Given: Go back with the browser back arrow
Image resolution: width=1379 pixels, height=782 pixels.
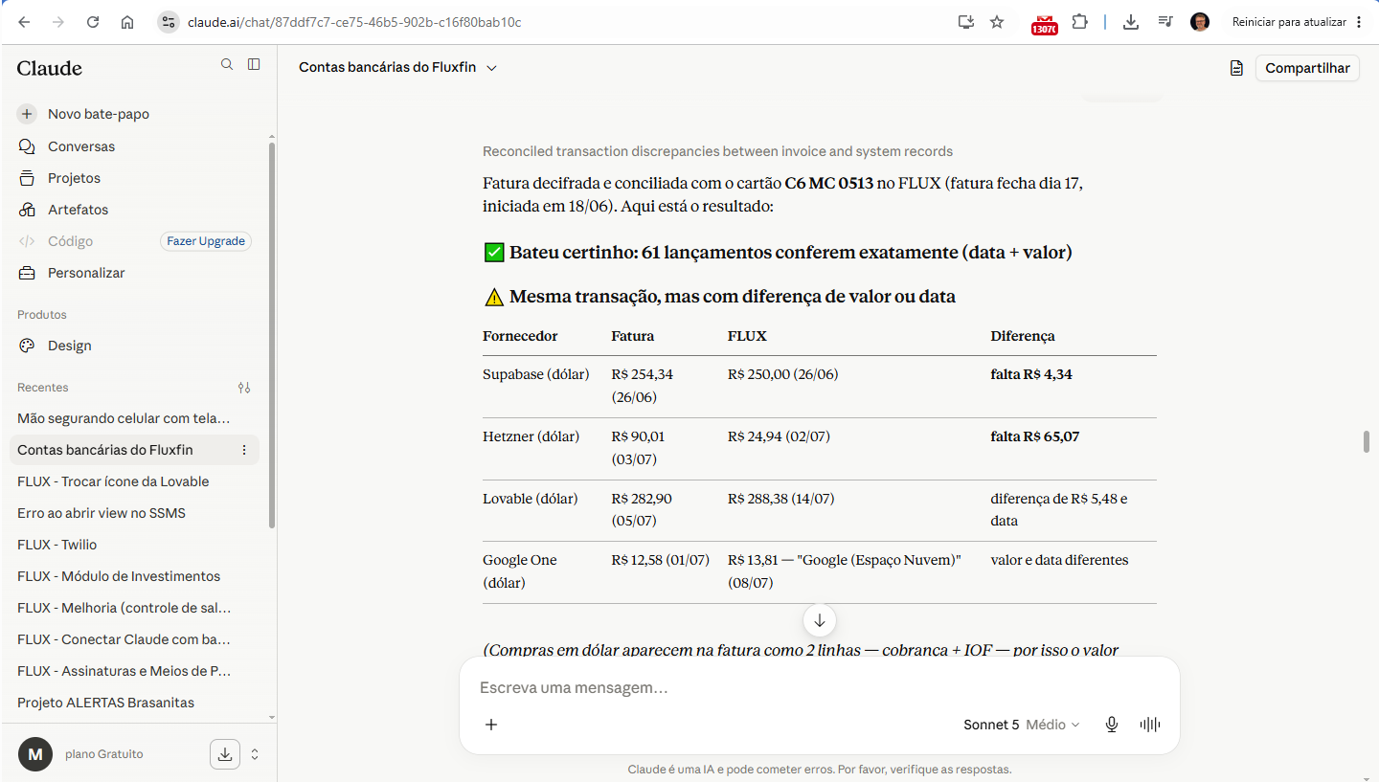Looking at the screenshot, I should pos(24,22).
